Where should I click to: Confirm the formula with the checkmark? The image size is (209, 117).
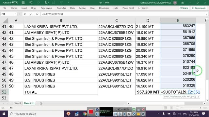(31, 14)
